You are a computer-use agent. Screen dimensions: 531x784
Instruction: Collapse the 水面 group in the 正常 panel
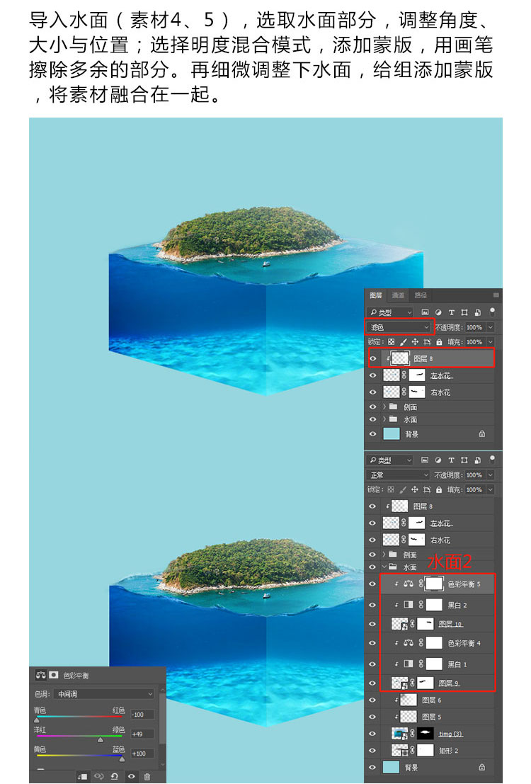click(x=384, y=567)
